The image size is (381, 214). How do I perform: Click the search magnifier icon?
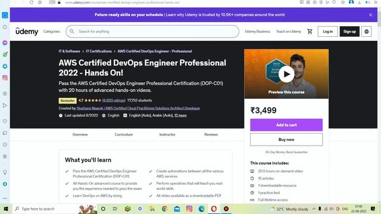(72, 32)
